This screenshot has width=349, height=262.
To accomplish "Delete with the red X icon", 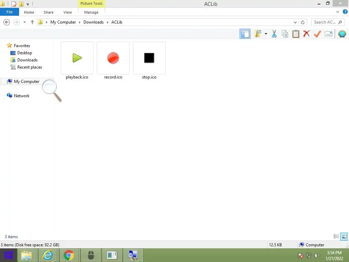I will [306, 34].
